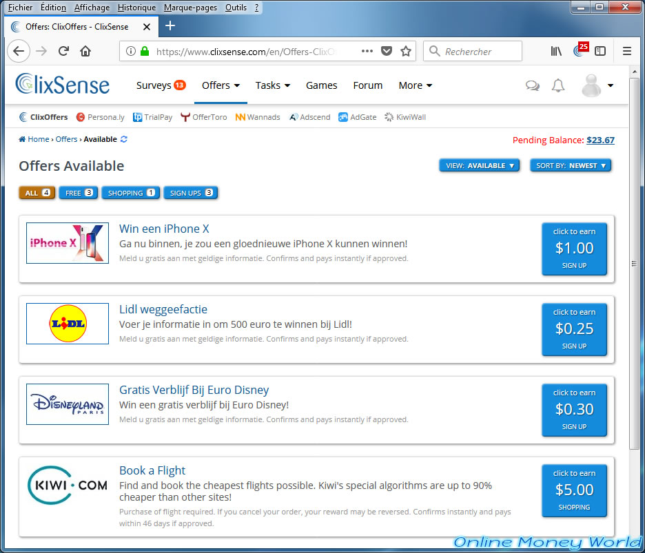Screen dimensions: 645x553
Task: Show site information icon in address bar
Action: pyautogui.click(x=130, y=52)
